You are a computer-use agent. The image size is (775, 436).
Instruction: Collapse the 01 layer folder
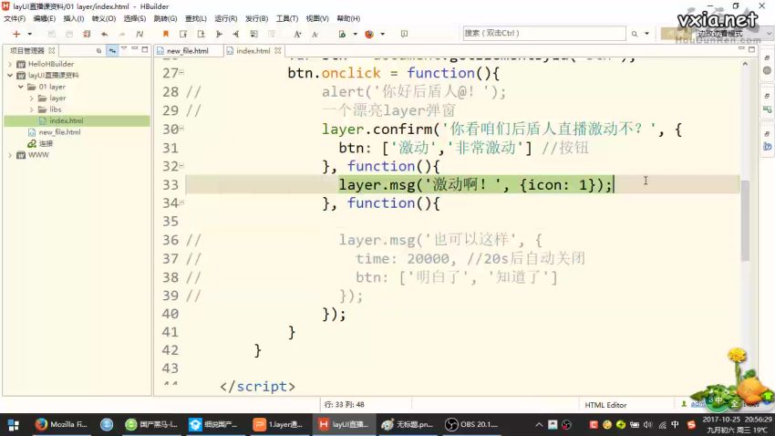pyautogui.click(x=21, y=87)
